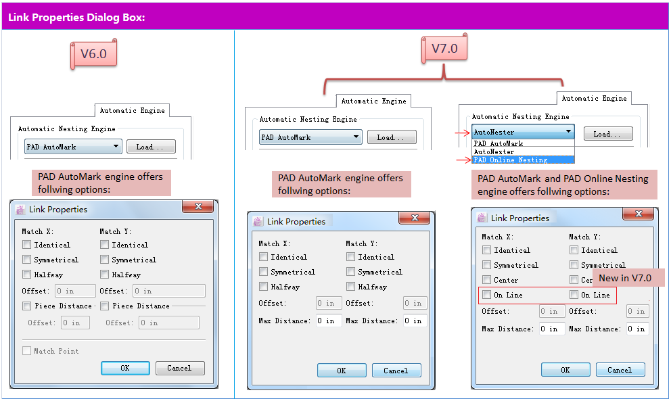Click the Link Properties icon in the middle dialog title bar
The width and height of the screenshot is (671, 401).
[x=258, y=221]
